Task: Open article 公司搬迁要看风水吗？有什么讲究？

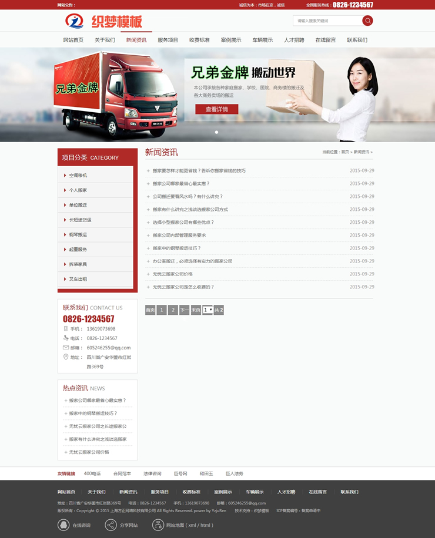Action: (x=188, y=197)
